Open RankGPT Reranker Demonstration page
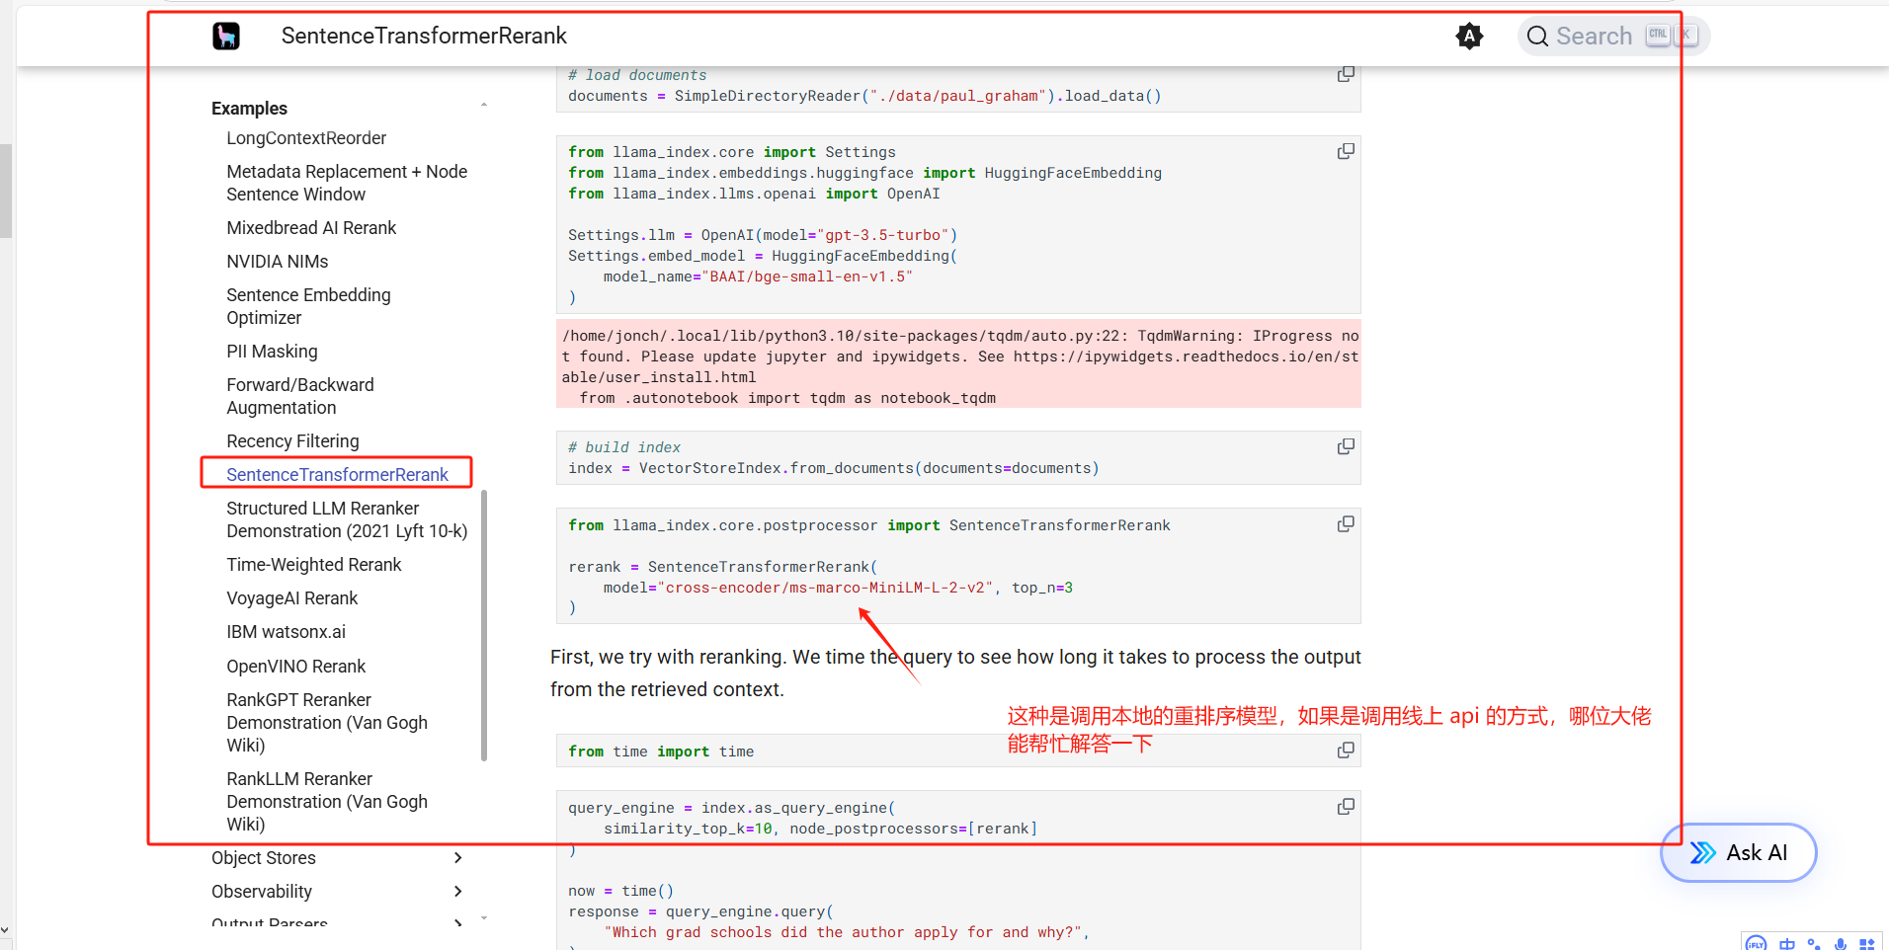 coord(327,723)
